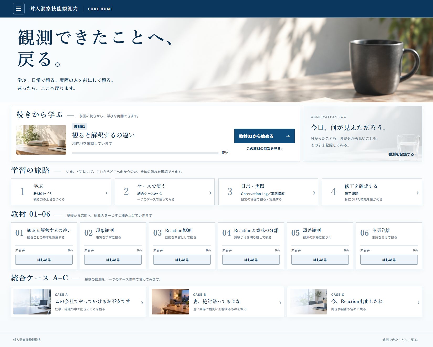Open 観測を記録する link in Observation Log
This screenshot has width=433, height=347.
pyautogui.click(x=402, y=154)
